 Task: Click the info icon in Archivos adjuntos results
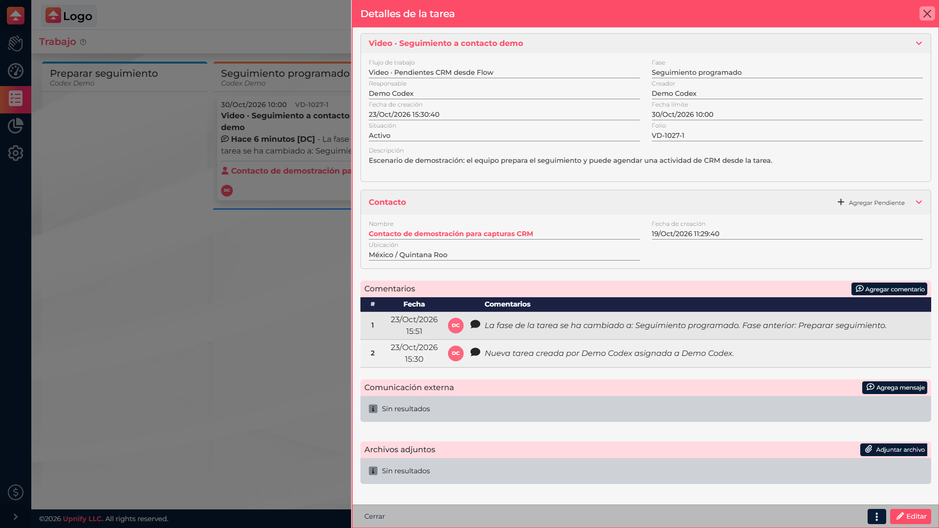[x=373, y=471]
